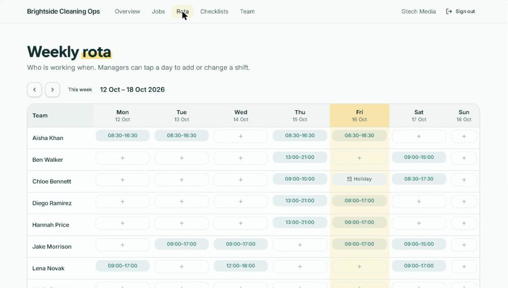The width and height of the screenshot is (508, 288).
Task: Add a Monday shift for Ben Walker
Action: pyautogui.click(x=122, y=158)
